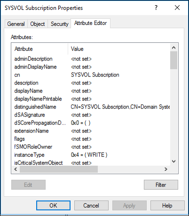Screen dimensions: 189x216
Task: Close the SYSVOL Subscription Properties dialog
Action: click(x=177, y=8)
